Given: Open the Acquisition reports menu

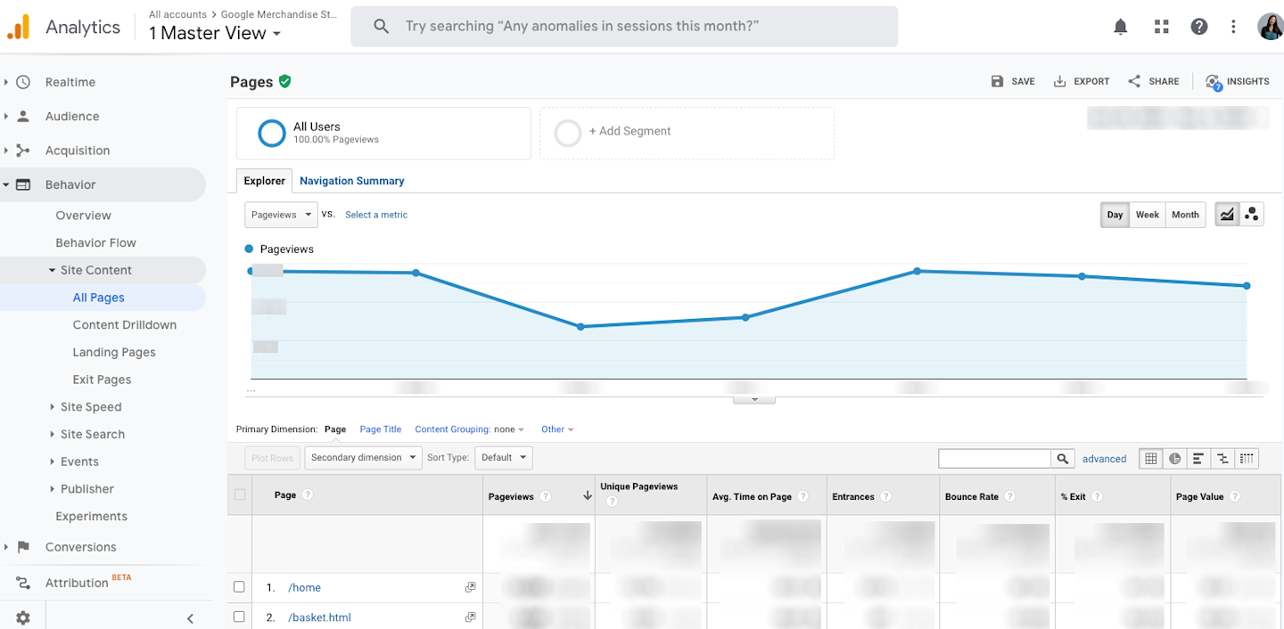Looking at the screenshot, I should tap(78, 151).
